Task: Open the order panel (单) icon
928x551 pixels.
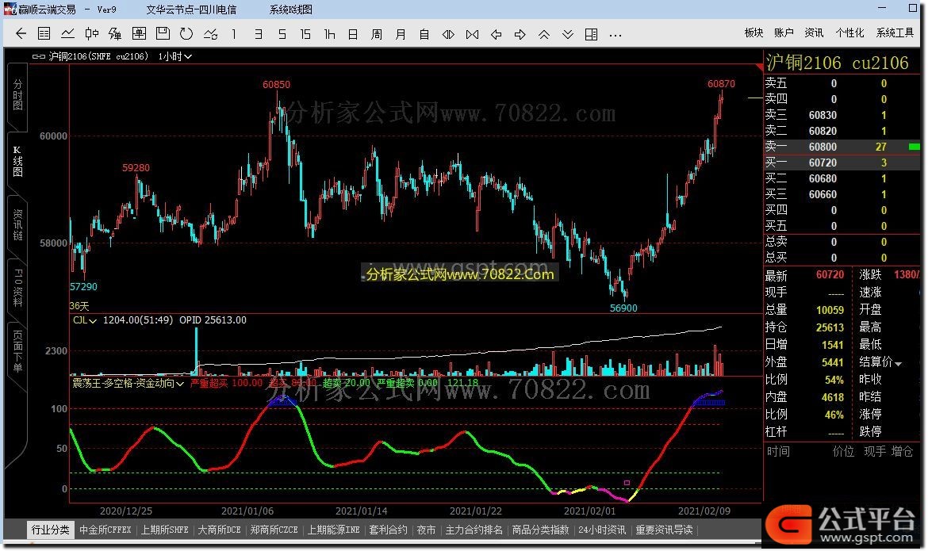Action: click(139, 34)
